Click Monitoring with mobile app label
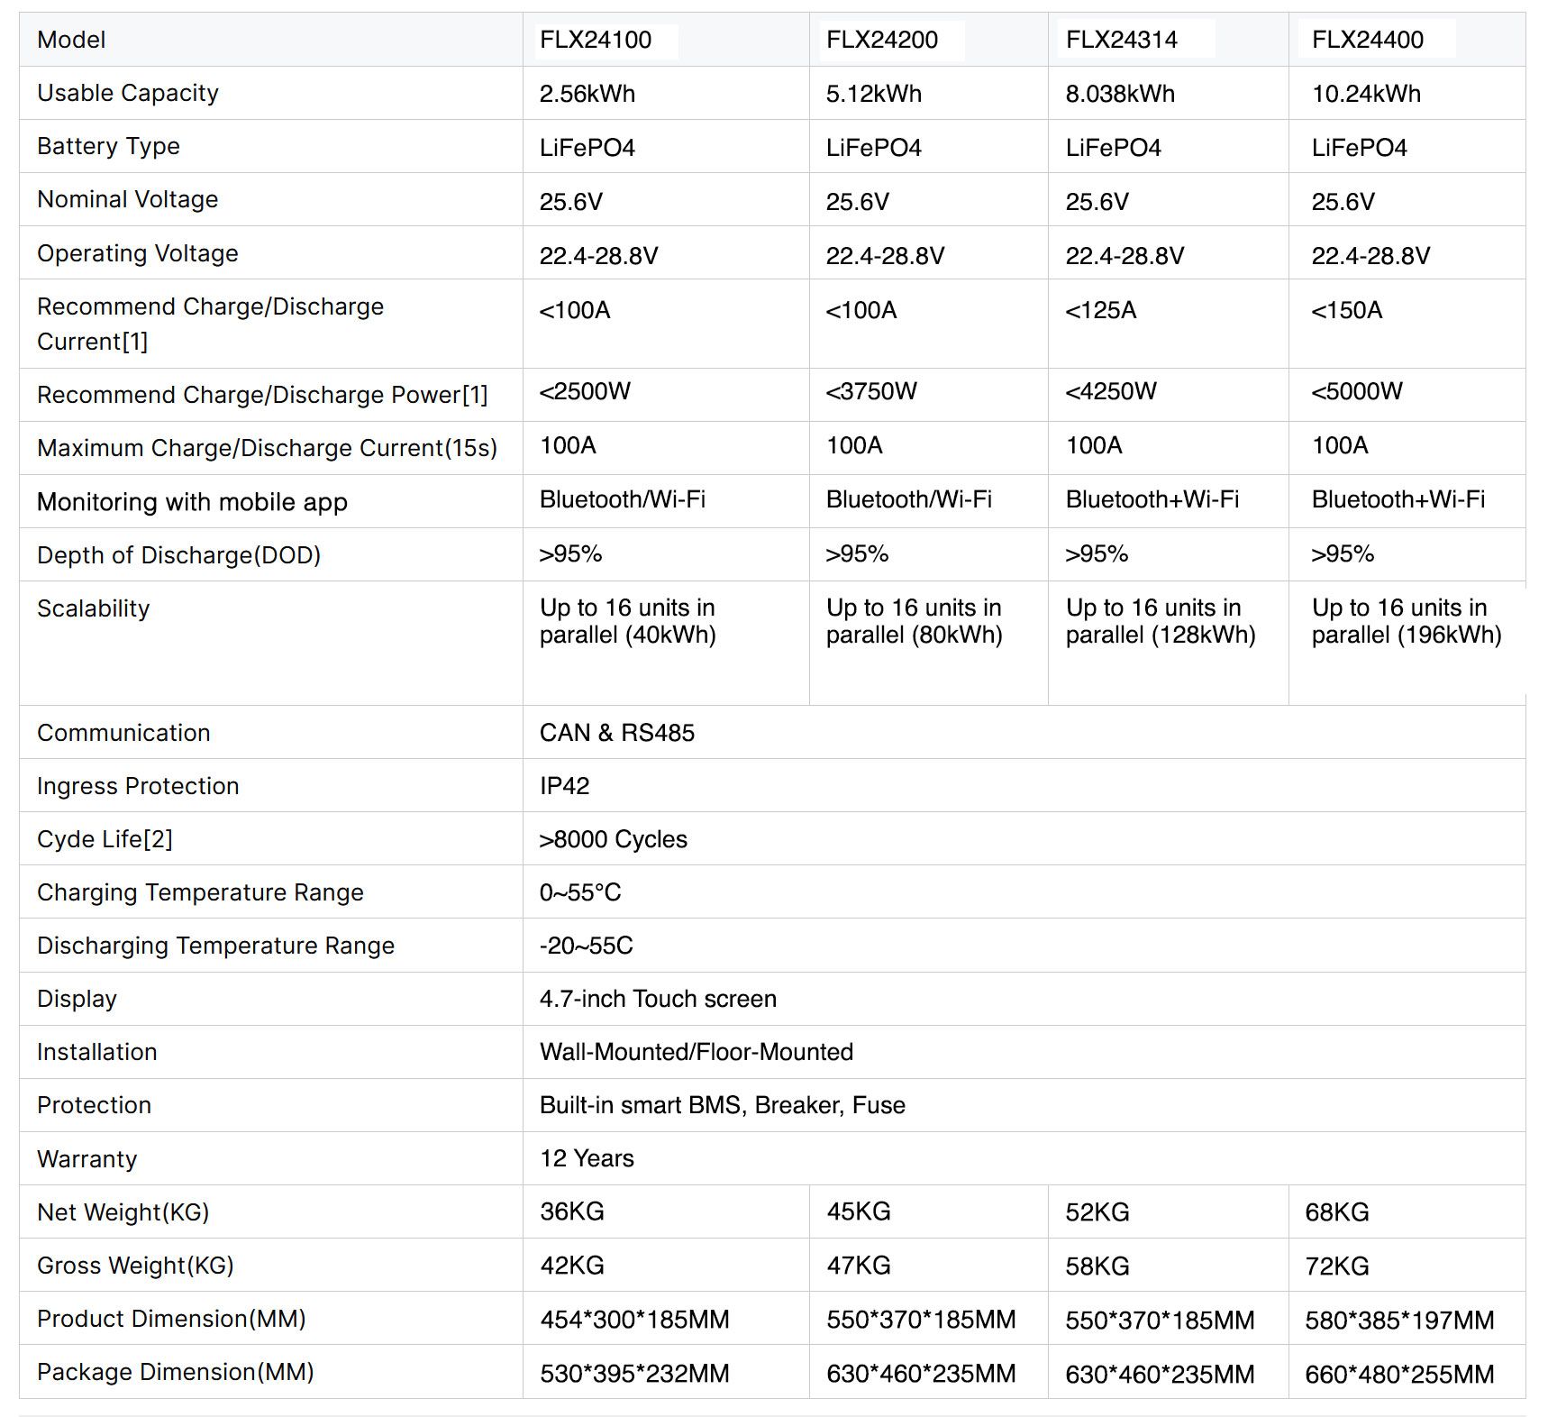 (x=192, y=502)
